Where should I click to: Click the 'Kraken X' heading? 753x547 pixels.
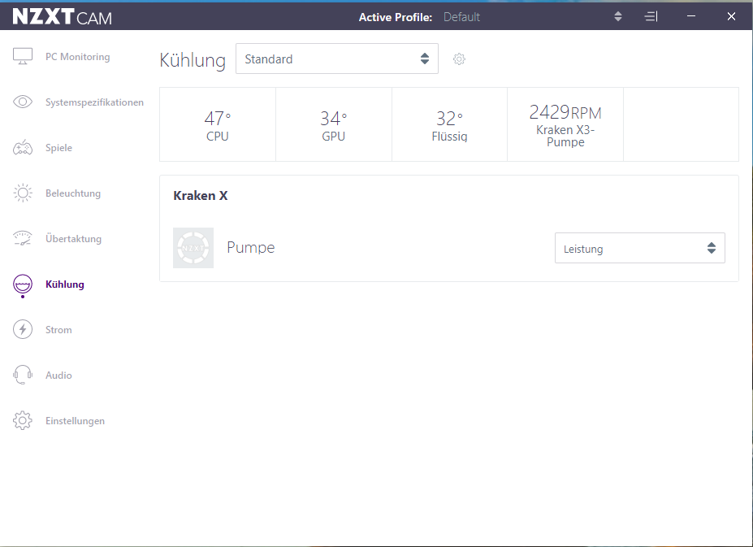pos(201,196)
